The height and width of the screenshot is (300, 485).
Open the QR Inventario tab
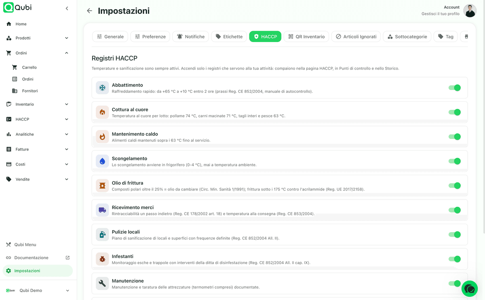pos(307,36)
